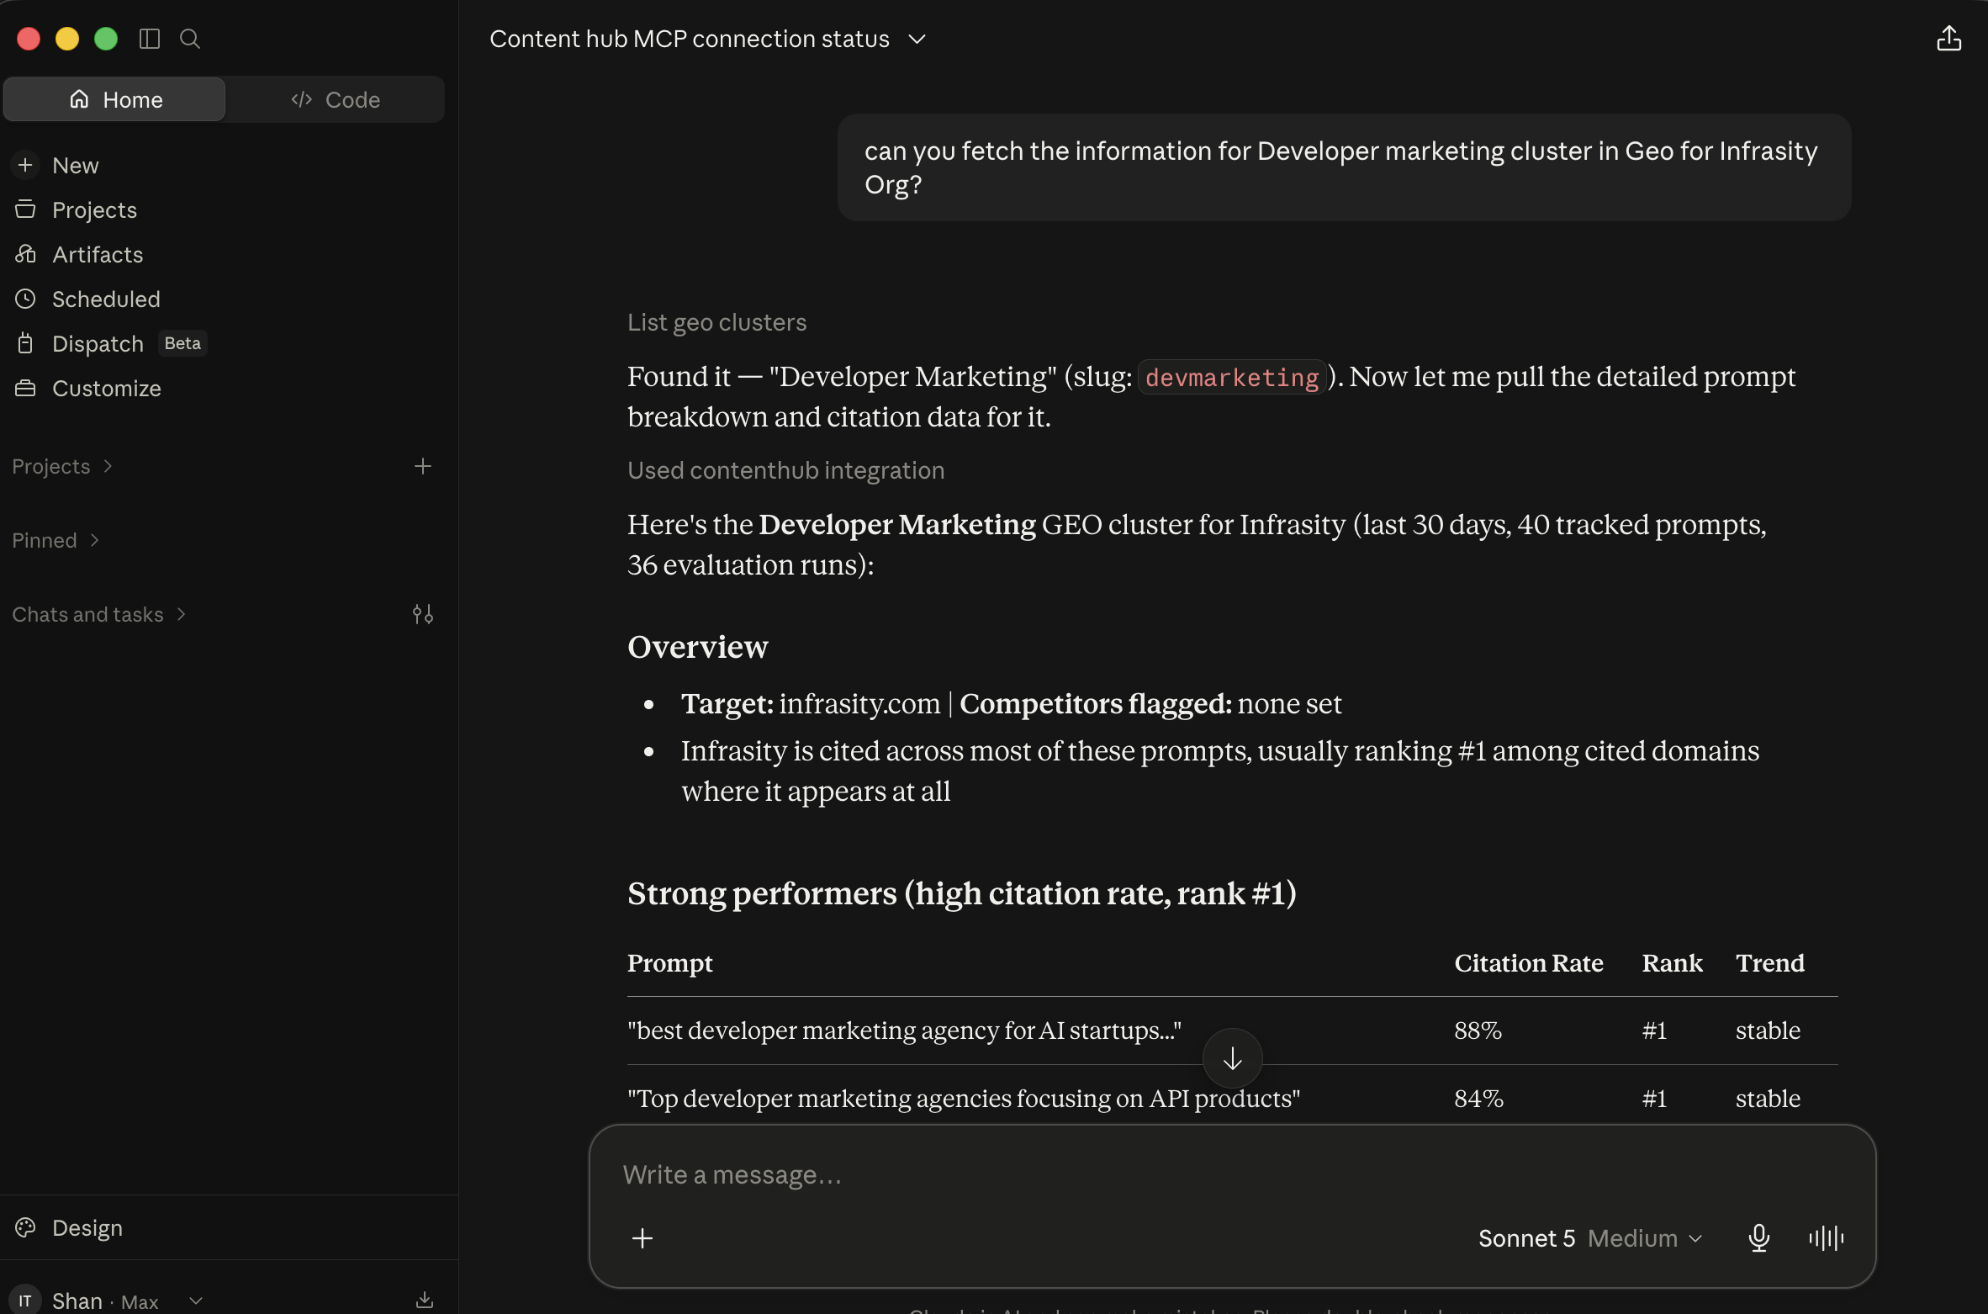This screenshot has width=1988, height=1314.
Task: Click the Overview heading
Action: coord(697,646)
